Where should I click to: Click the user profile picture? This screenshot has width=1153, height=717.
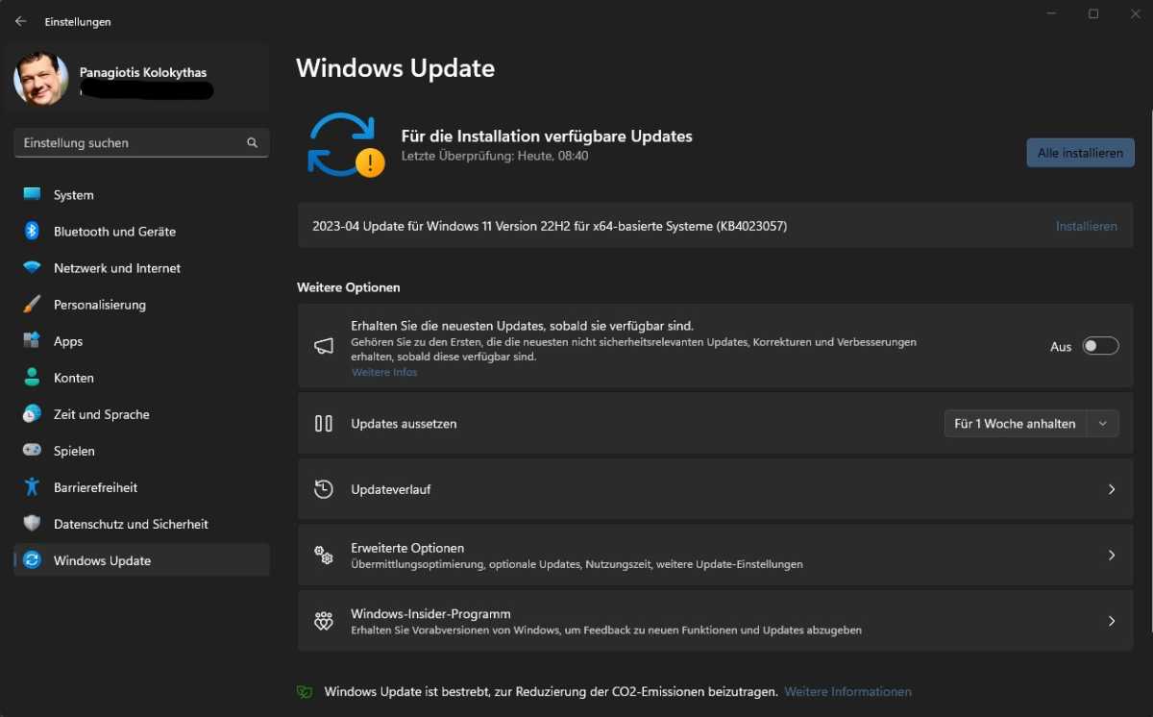point(41,79)
